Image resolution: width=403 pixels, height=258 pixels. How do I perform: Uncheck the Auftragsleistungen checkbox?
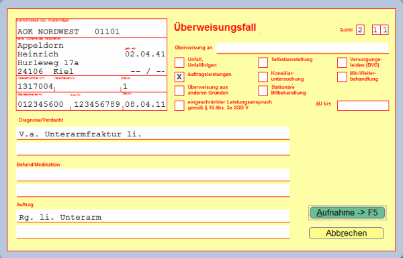(179, 77)
